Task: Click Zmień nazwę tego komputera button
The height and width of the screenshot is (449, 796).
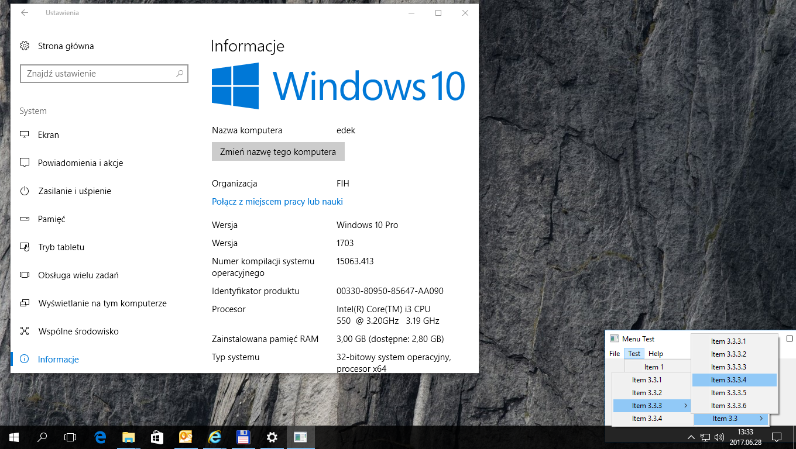Action: [x=278, y=151]
